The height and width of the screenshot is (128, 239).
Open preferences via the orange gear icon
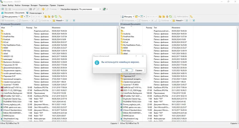(x=43, y=9)
